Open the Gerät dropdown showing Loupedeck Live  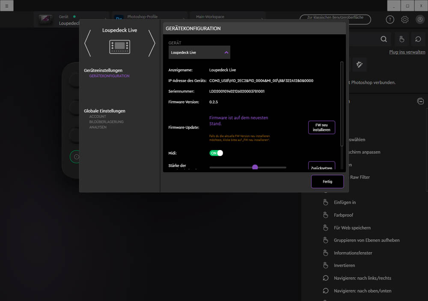(x=199, y=52)
